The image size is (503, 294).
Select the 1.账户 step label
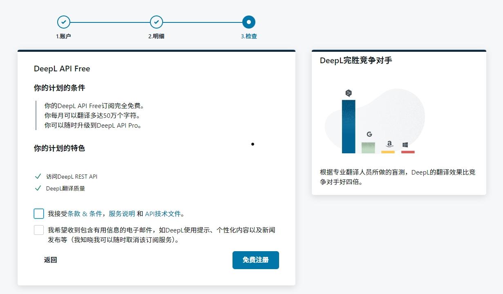[x=63, y=36]
